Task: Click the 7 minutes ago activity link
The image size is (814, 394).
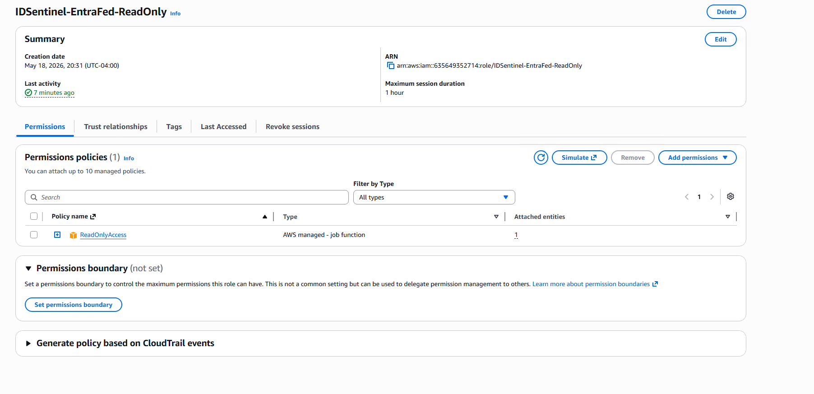Action: pos(54,93)
